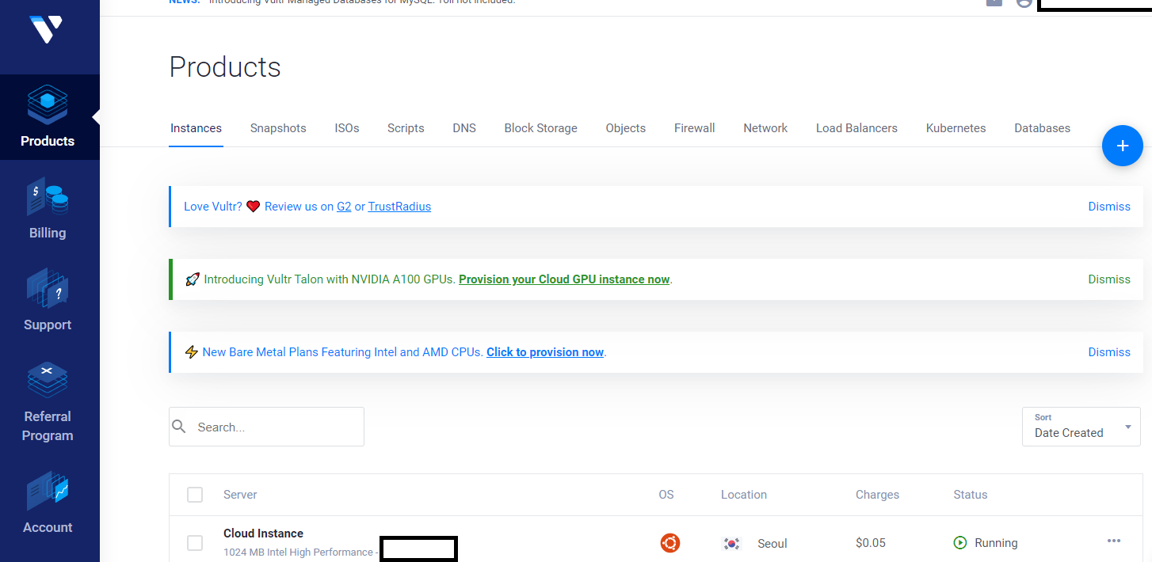Open three-dot menu for Cloud Instance

1114,541
